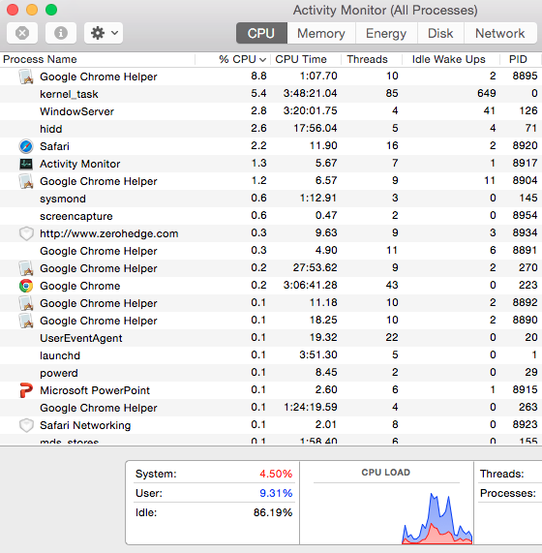Image resolution: width=542 pixels, height=553 pixels.
Task: Select the screencapture process name
Action: pyautogui.click(x=76, y=216)
